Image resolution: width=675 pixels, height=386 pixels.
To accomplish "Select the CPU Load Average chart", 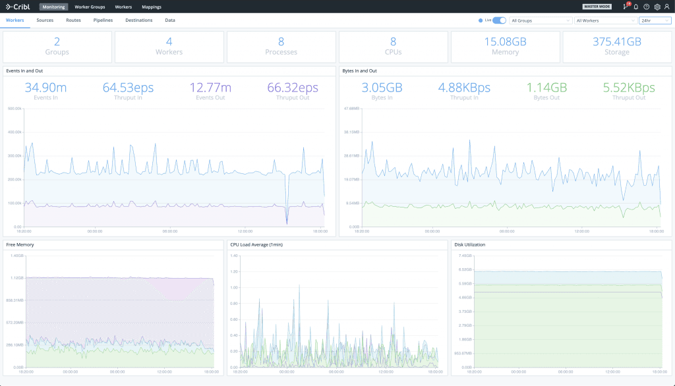I will click(336, 310).
